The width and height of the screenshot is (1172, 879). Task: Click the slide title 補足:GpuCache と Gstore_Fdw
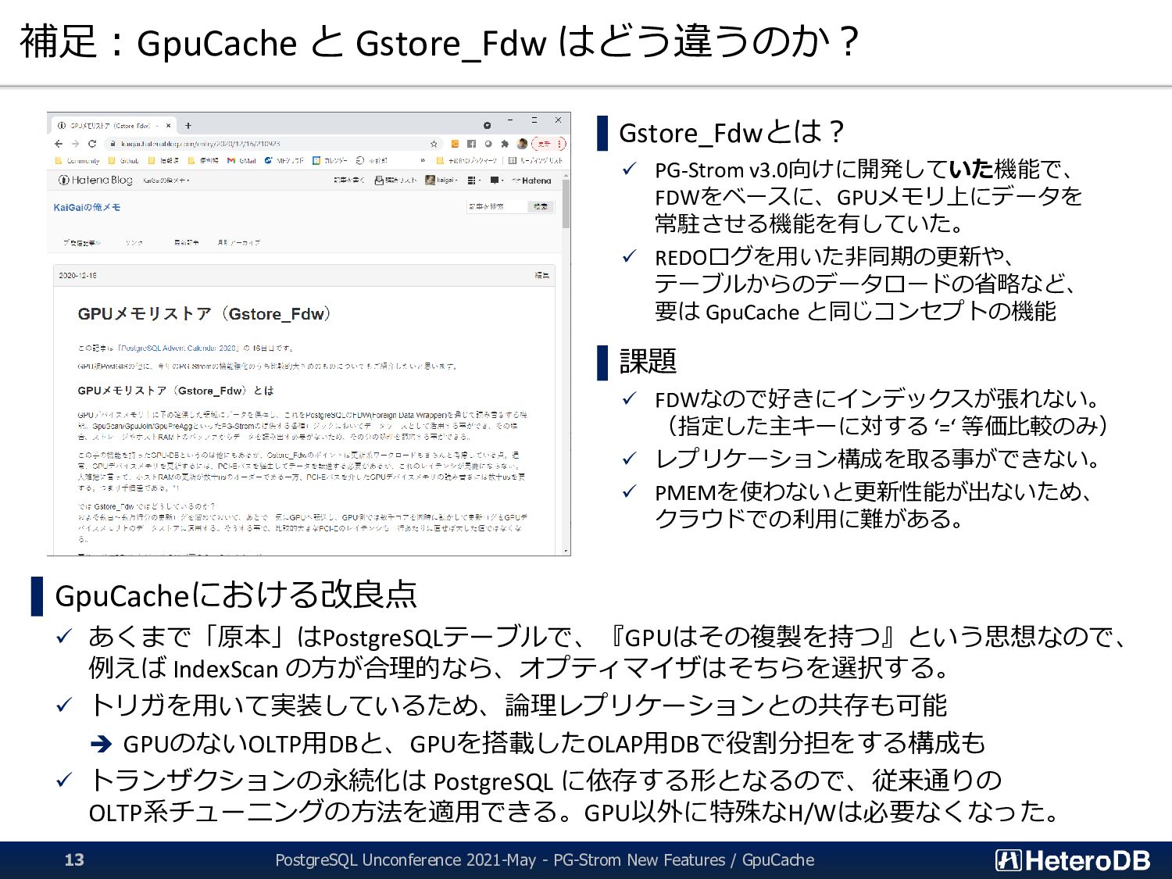(x=440, y=41)
